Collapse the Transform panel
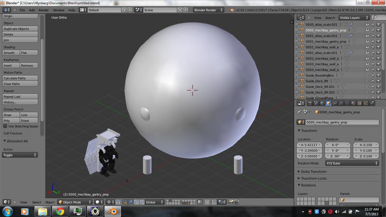 click(x=299, y=131)
